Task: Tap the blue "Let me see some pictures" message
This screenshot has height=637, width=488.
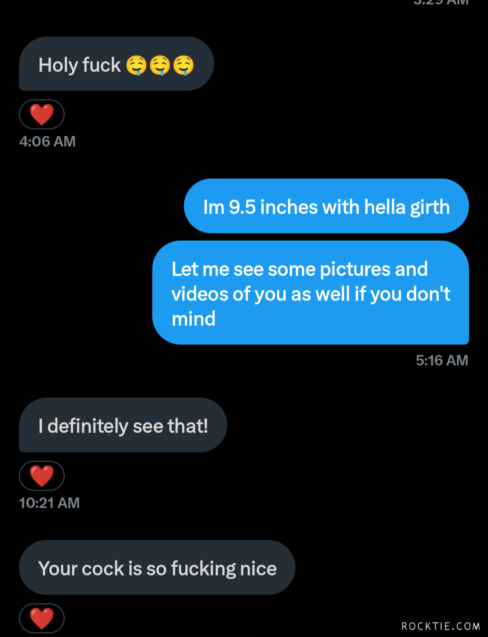Action: click(x=311, y=293)
